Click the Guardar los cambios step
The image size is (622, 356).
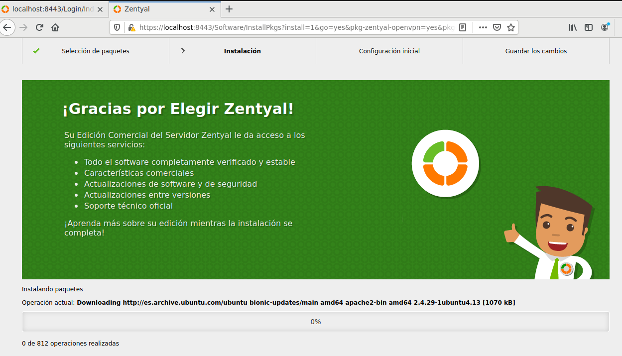(536, 51)
